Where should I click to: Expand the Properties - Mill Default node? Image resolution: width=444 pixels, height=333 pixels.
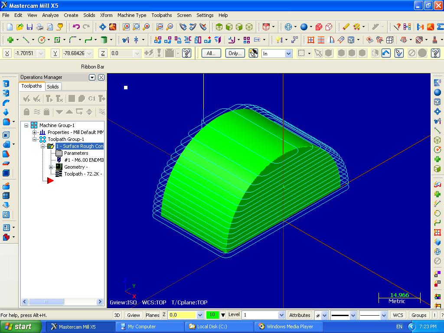tap(35, 132)
